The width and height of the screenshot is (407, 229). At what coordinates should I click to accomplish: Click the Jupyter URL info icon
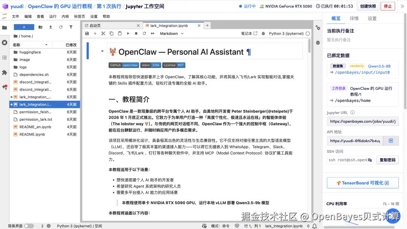pos(352,112)
